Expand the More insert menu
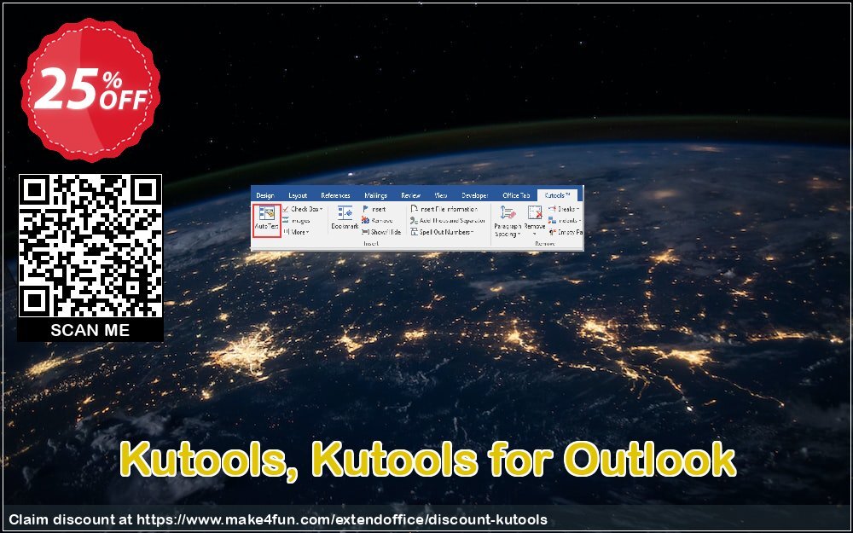The width and height of the screenshot is (853, 533). (296, 232)
